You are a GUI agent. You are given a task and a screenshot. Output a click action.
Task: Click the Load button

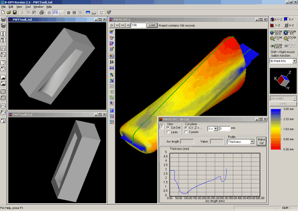(x=152, y=25)
